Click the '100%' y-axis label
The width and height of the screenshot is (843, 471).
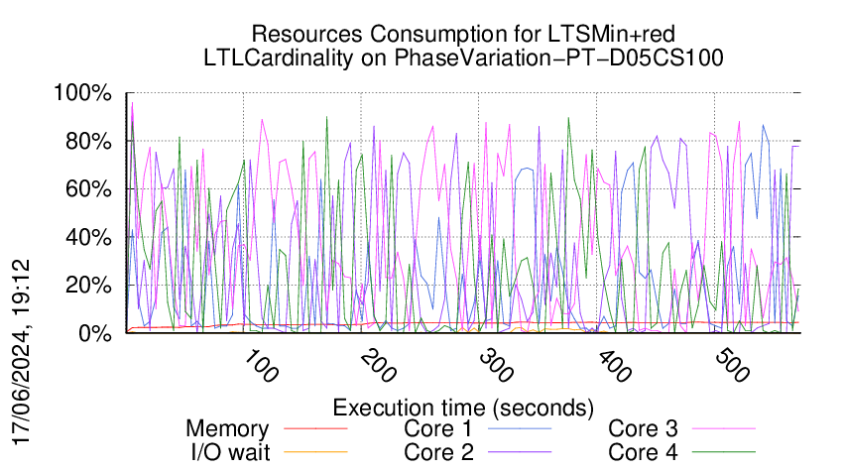point(82,93)
